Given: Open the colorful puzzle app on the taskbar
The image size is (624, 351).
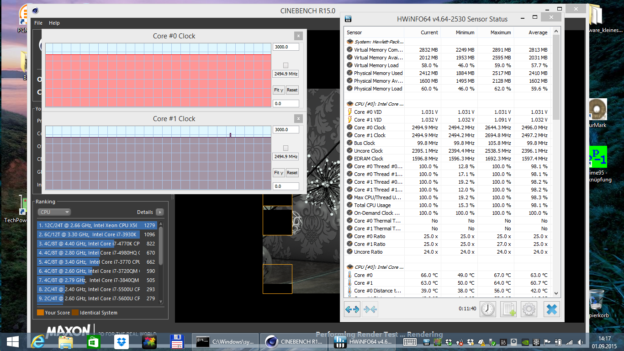Looking at the screenshot, I should (149, 342).
